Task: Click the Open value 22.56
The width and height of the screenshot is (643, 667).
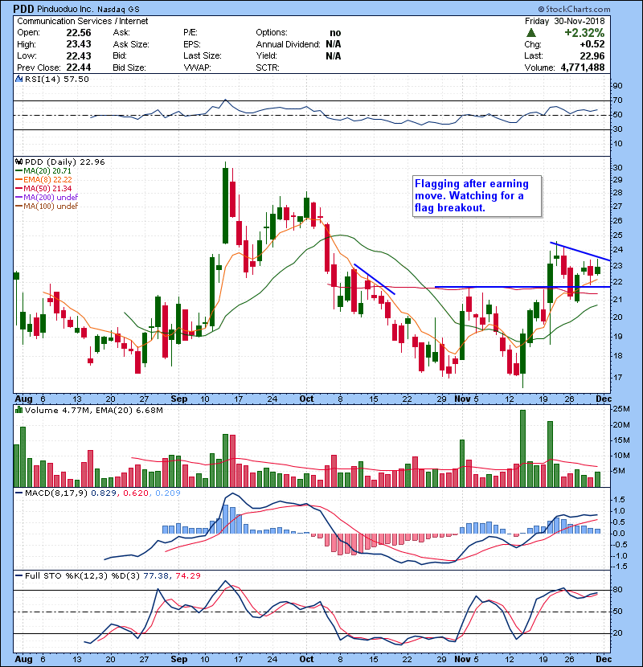Action: [79, 33]
